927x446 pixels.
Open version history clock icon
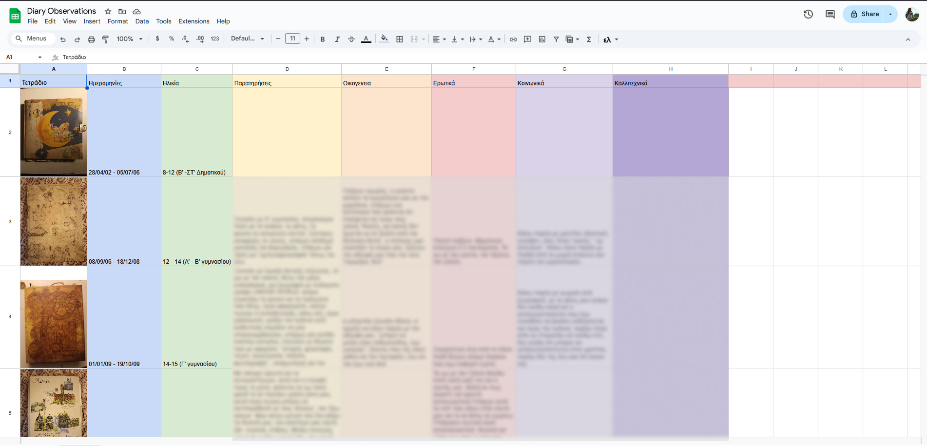click(808, 14)
